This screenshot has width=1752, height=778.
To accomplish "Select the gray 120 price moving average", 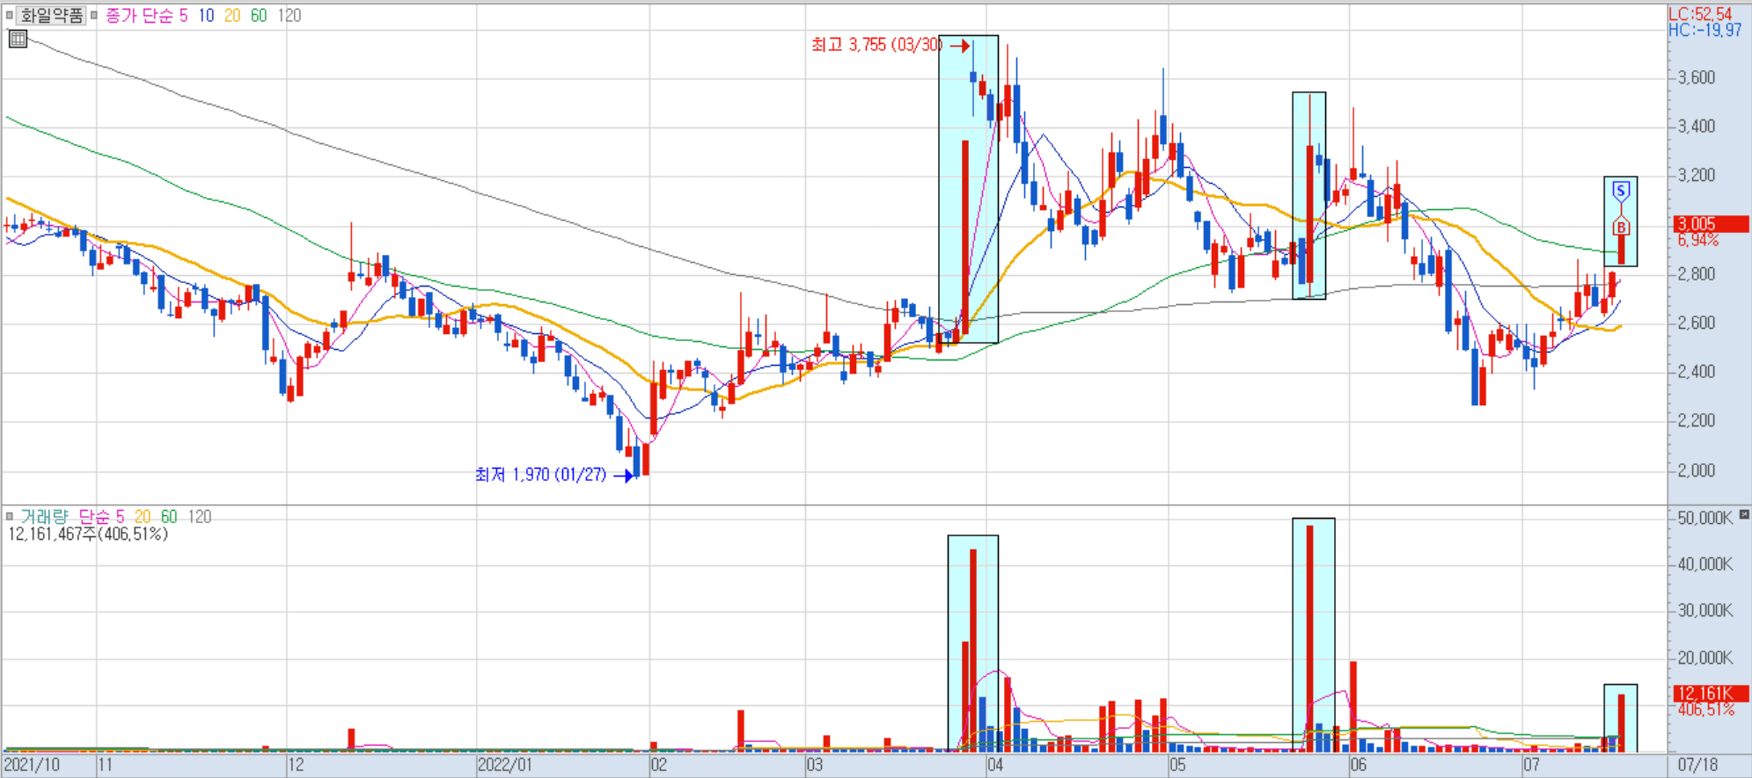I will click(x=289, y=15).
